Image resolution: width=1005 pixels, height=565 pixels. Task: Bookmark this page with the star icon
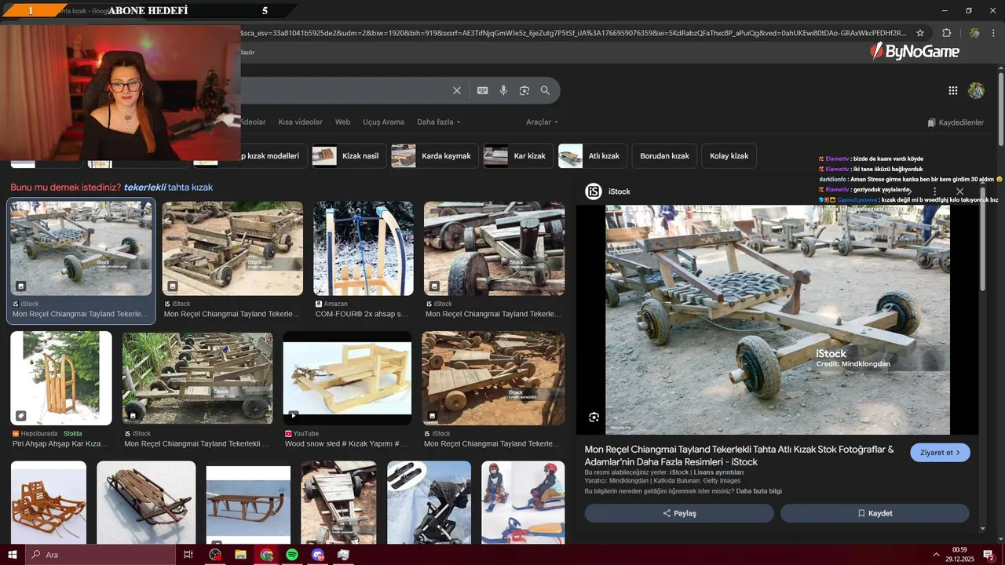(920, 33)
